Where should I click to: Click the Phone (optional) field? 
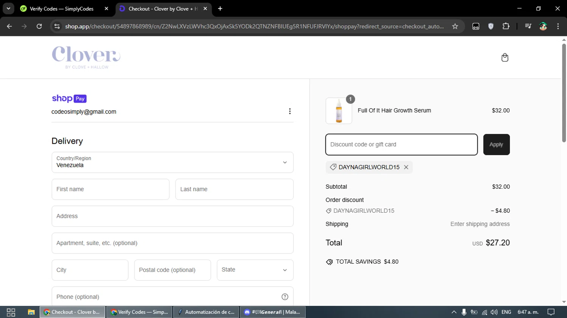172,297
